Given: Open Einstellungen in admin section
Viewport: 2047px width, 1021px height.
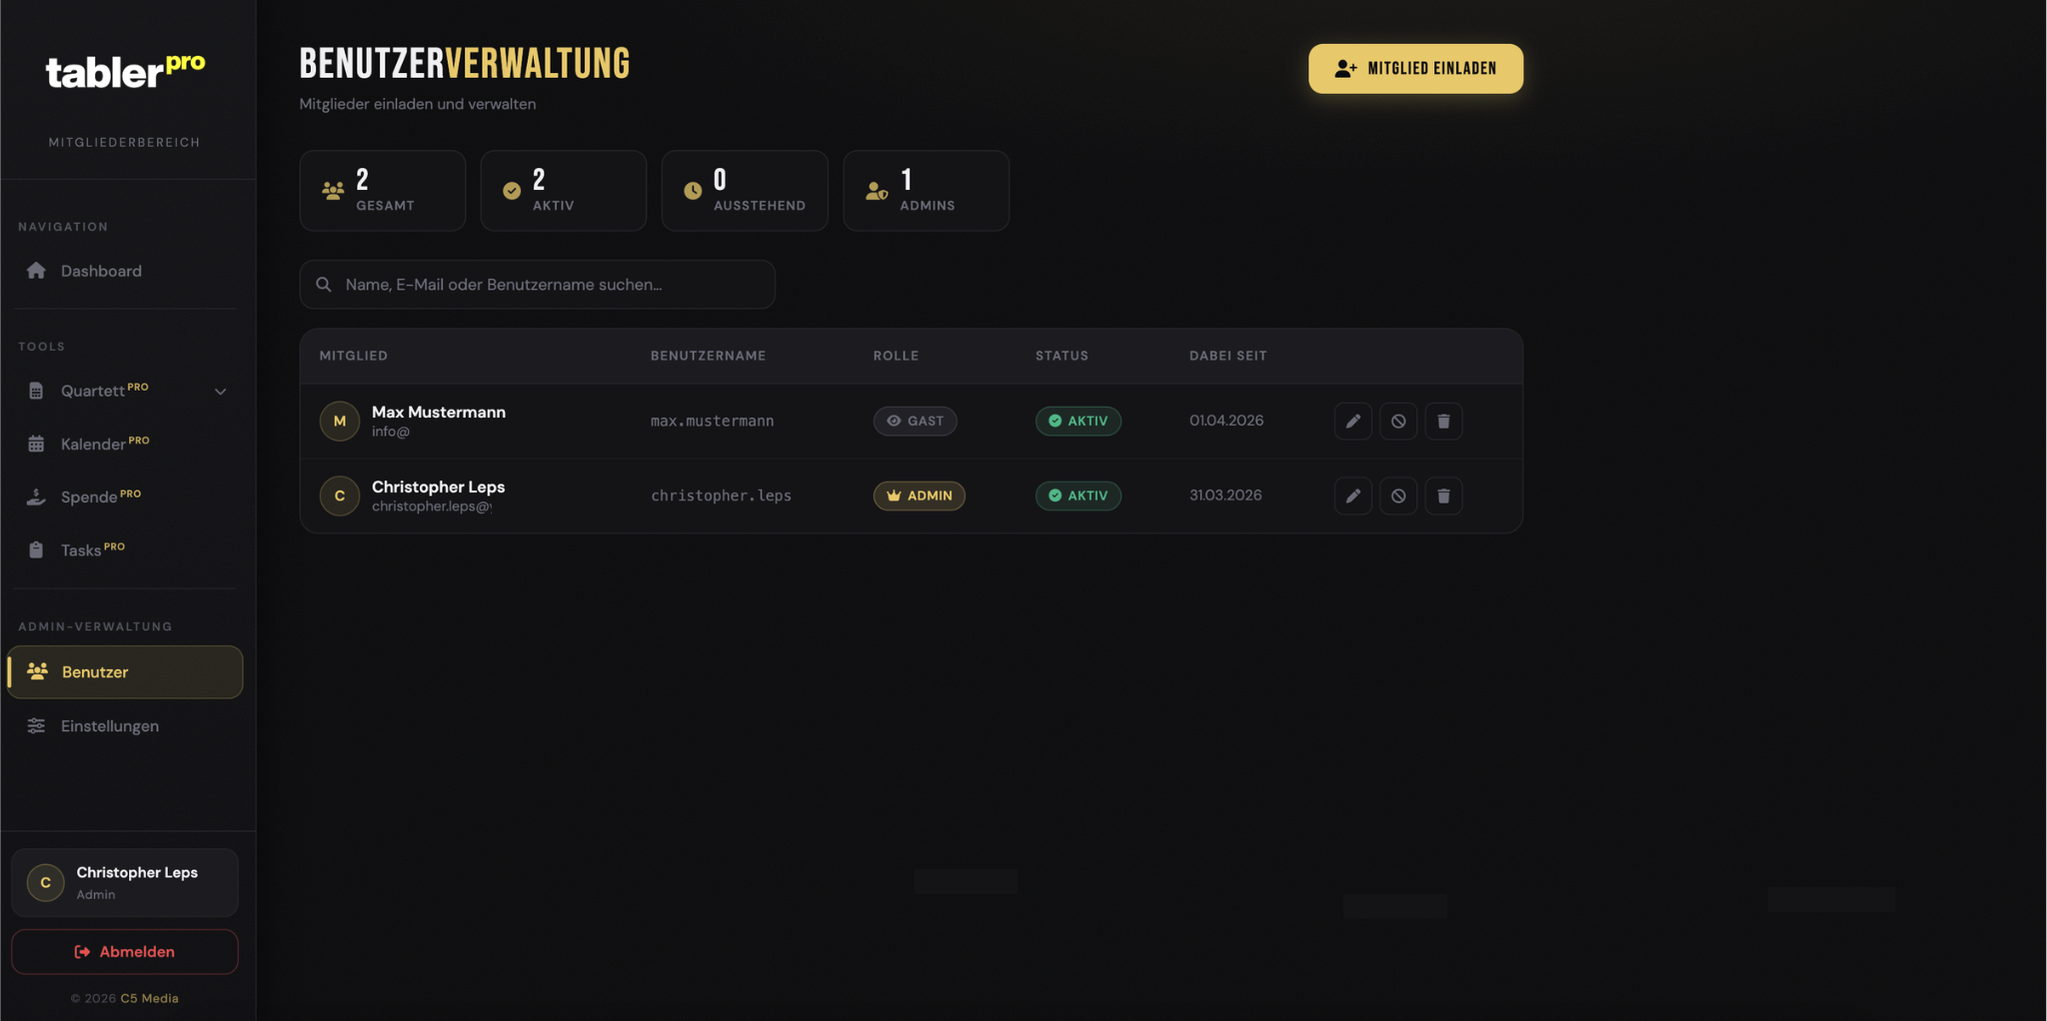Looking at the screenshot, I should click(x=109, y=726).
